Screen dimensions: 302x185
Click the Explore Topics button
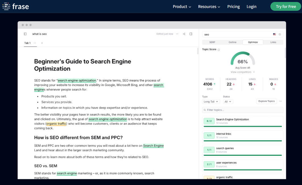click(x=266, y=101)
